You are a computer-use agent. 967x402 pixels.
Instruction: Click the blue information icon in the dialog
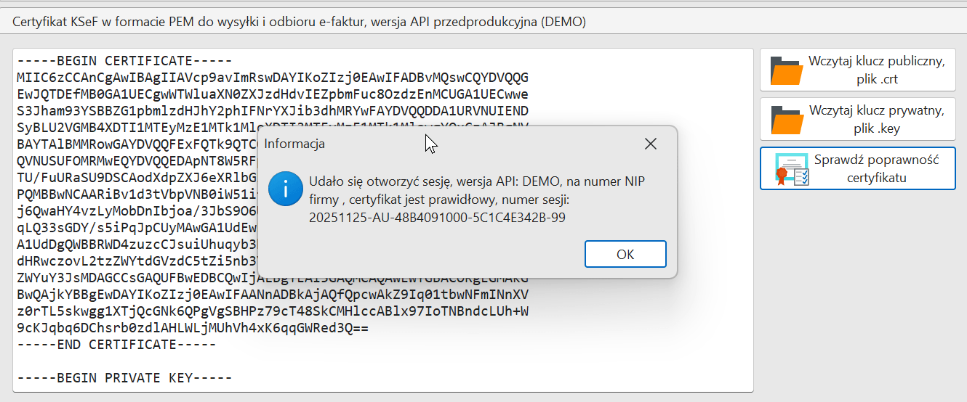284,190
